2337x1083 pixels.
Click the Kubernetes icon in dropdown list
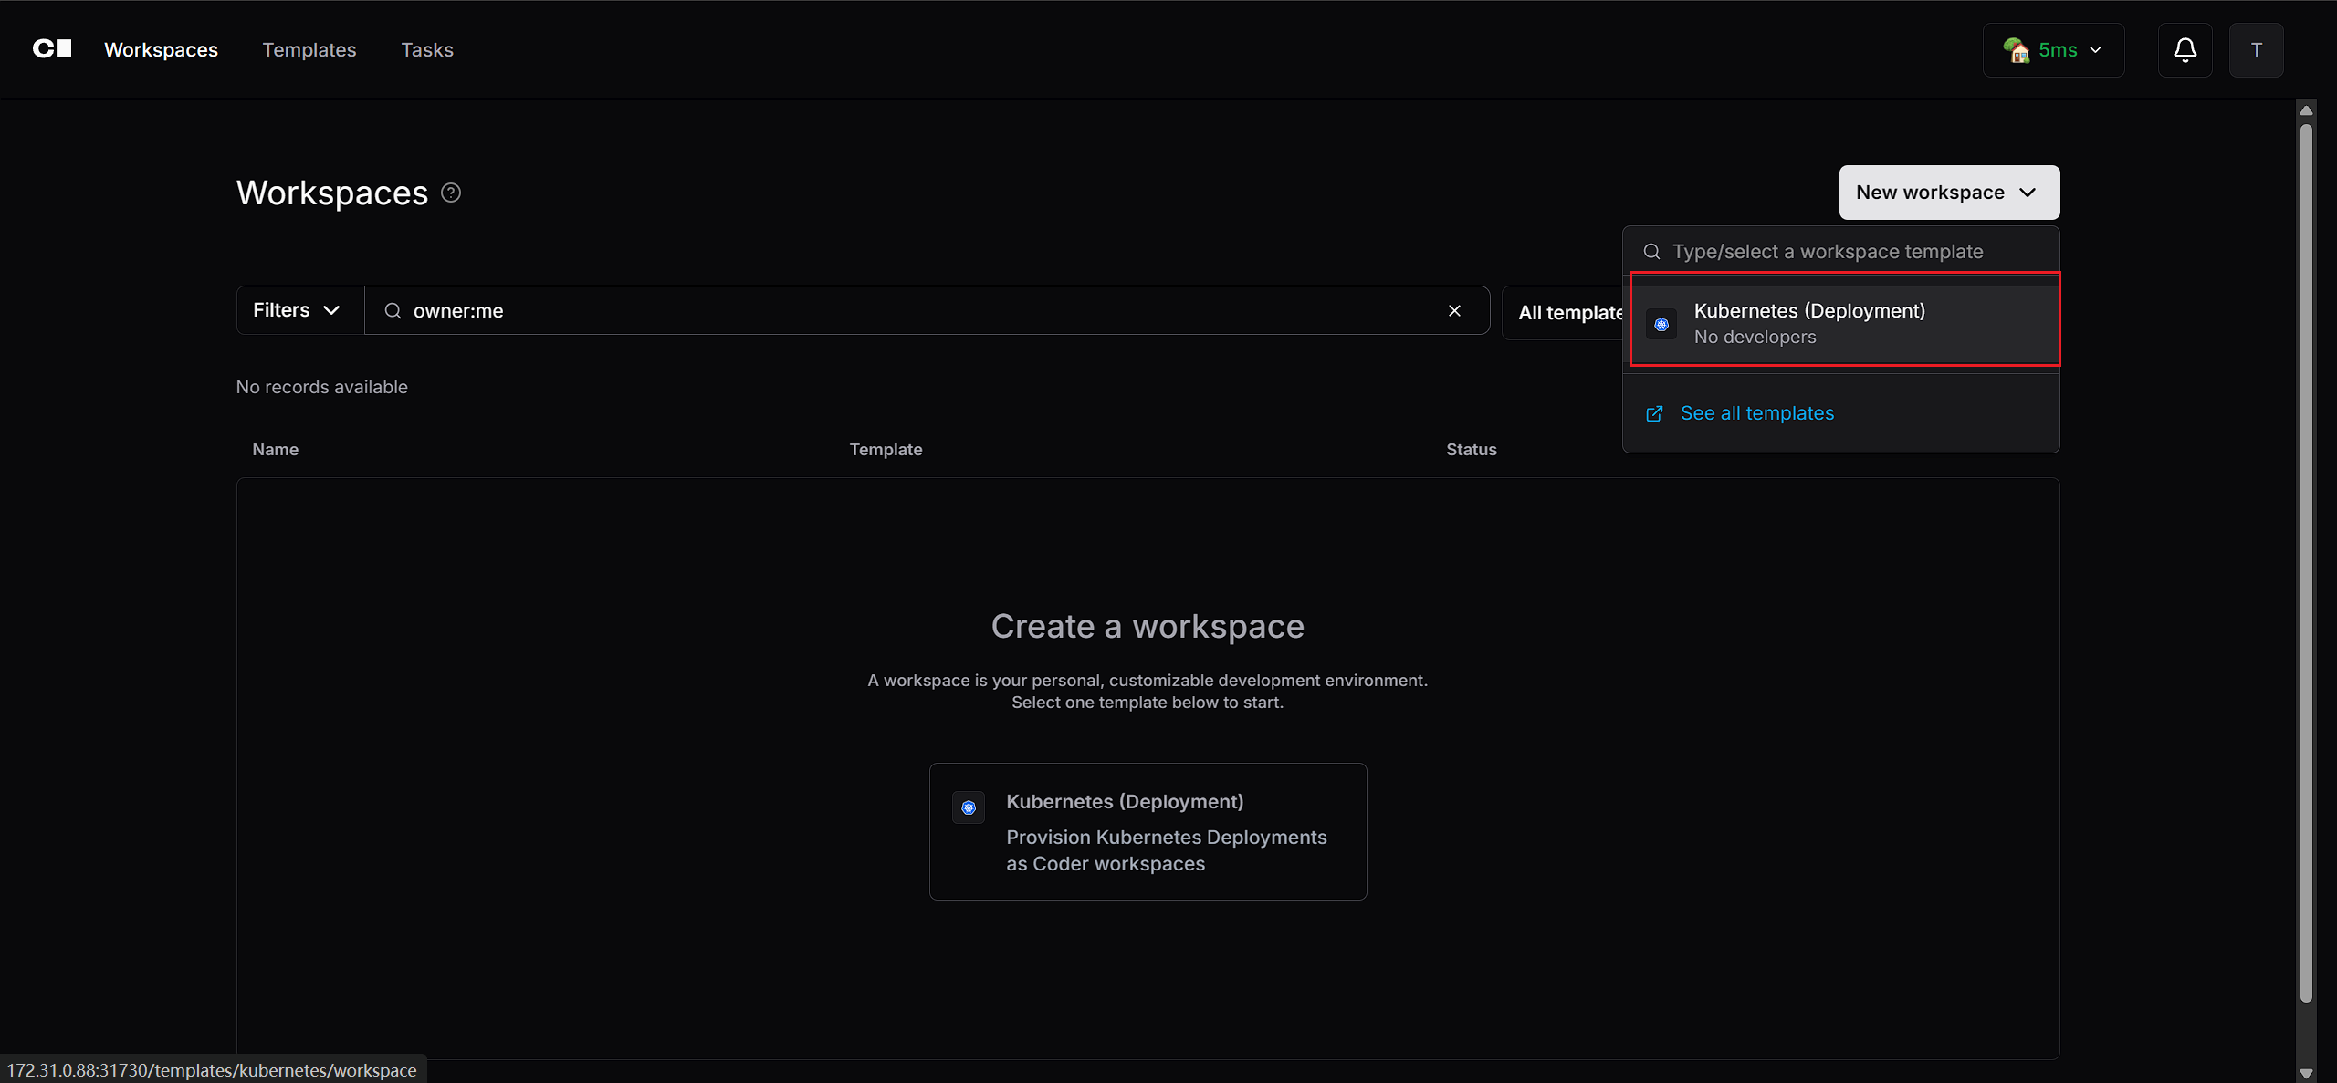click(x=1661, y=324)
